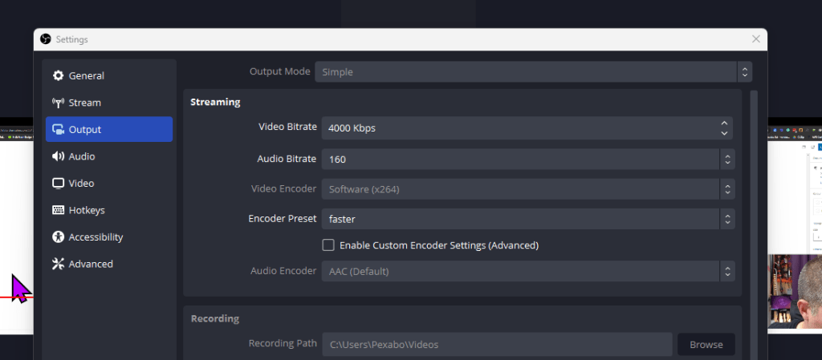This screenshot has height=360, width=822.
Task: Click the settings panel vertical scrollbar
Action: pos(754,225)
